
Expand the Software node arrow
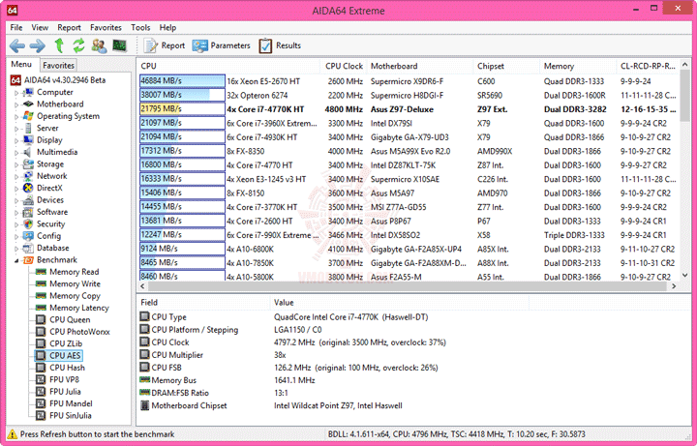click(16, 212)
